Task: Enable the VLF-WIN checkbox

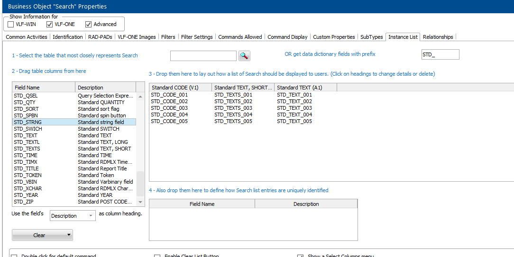Action: 11,24
